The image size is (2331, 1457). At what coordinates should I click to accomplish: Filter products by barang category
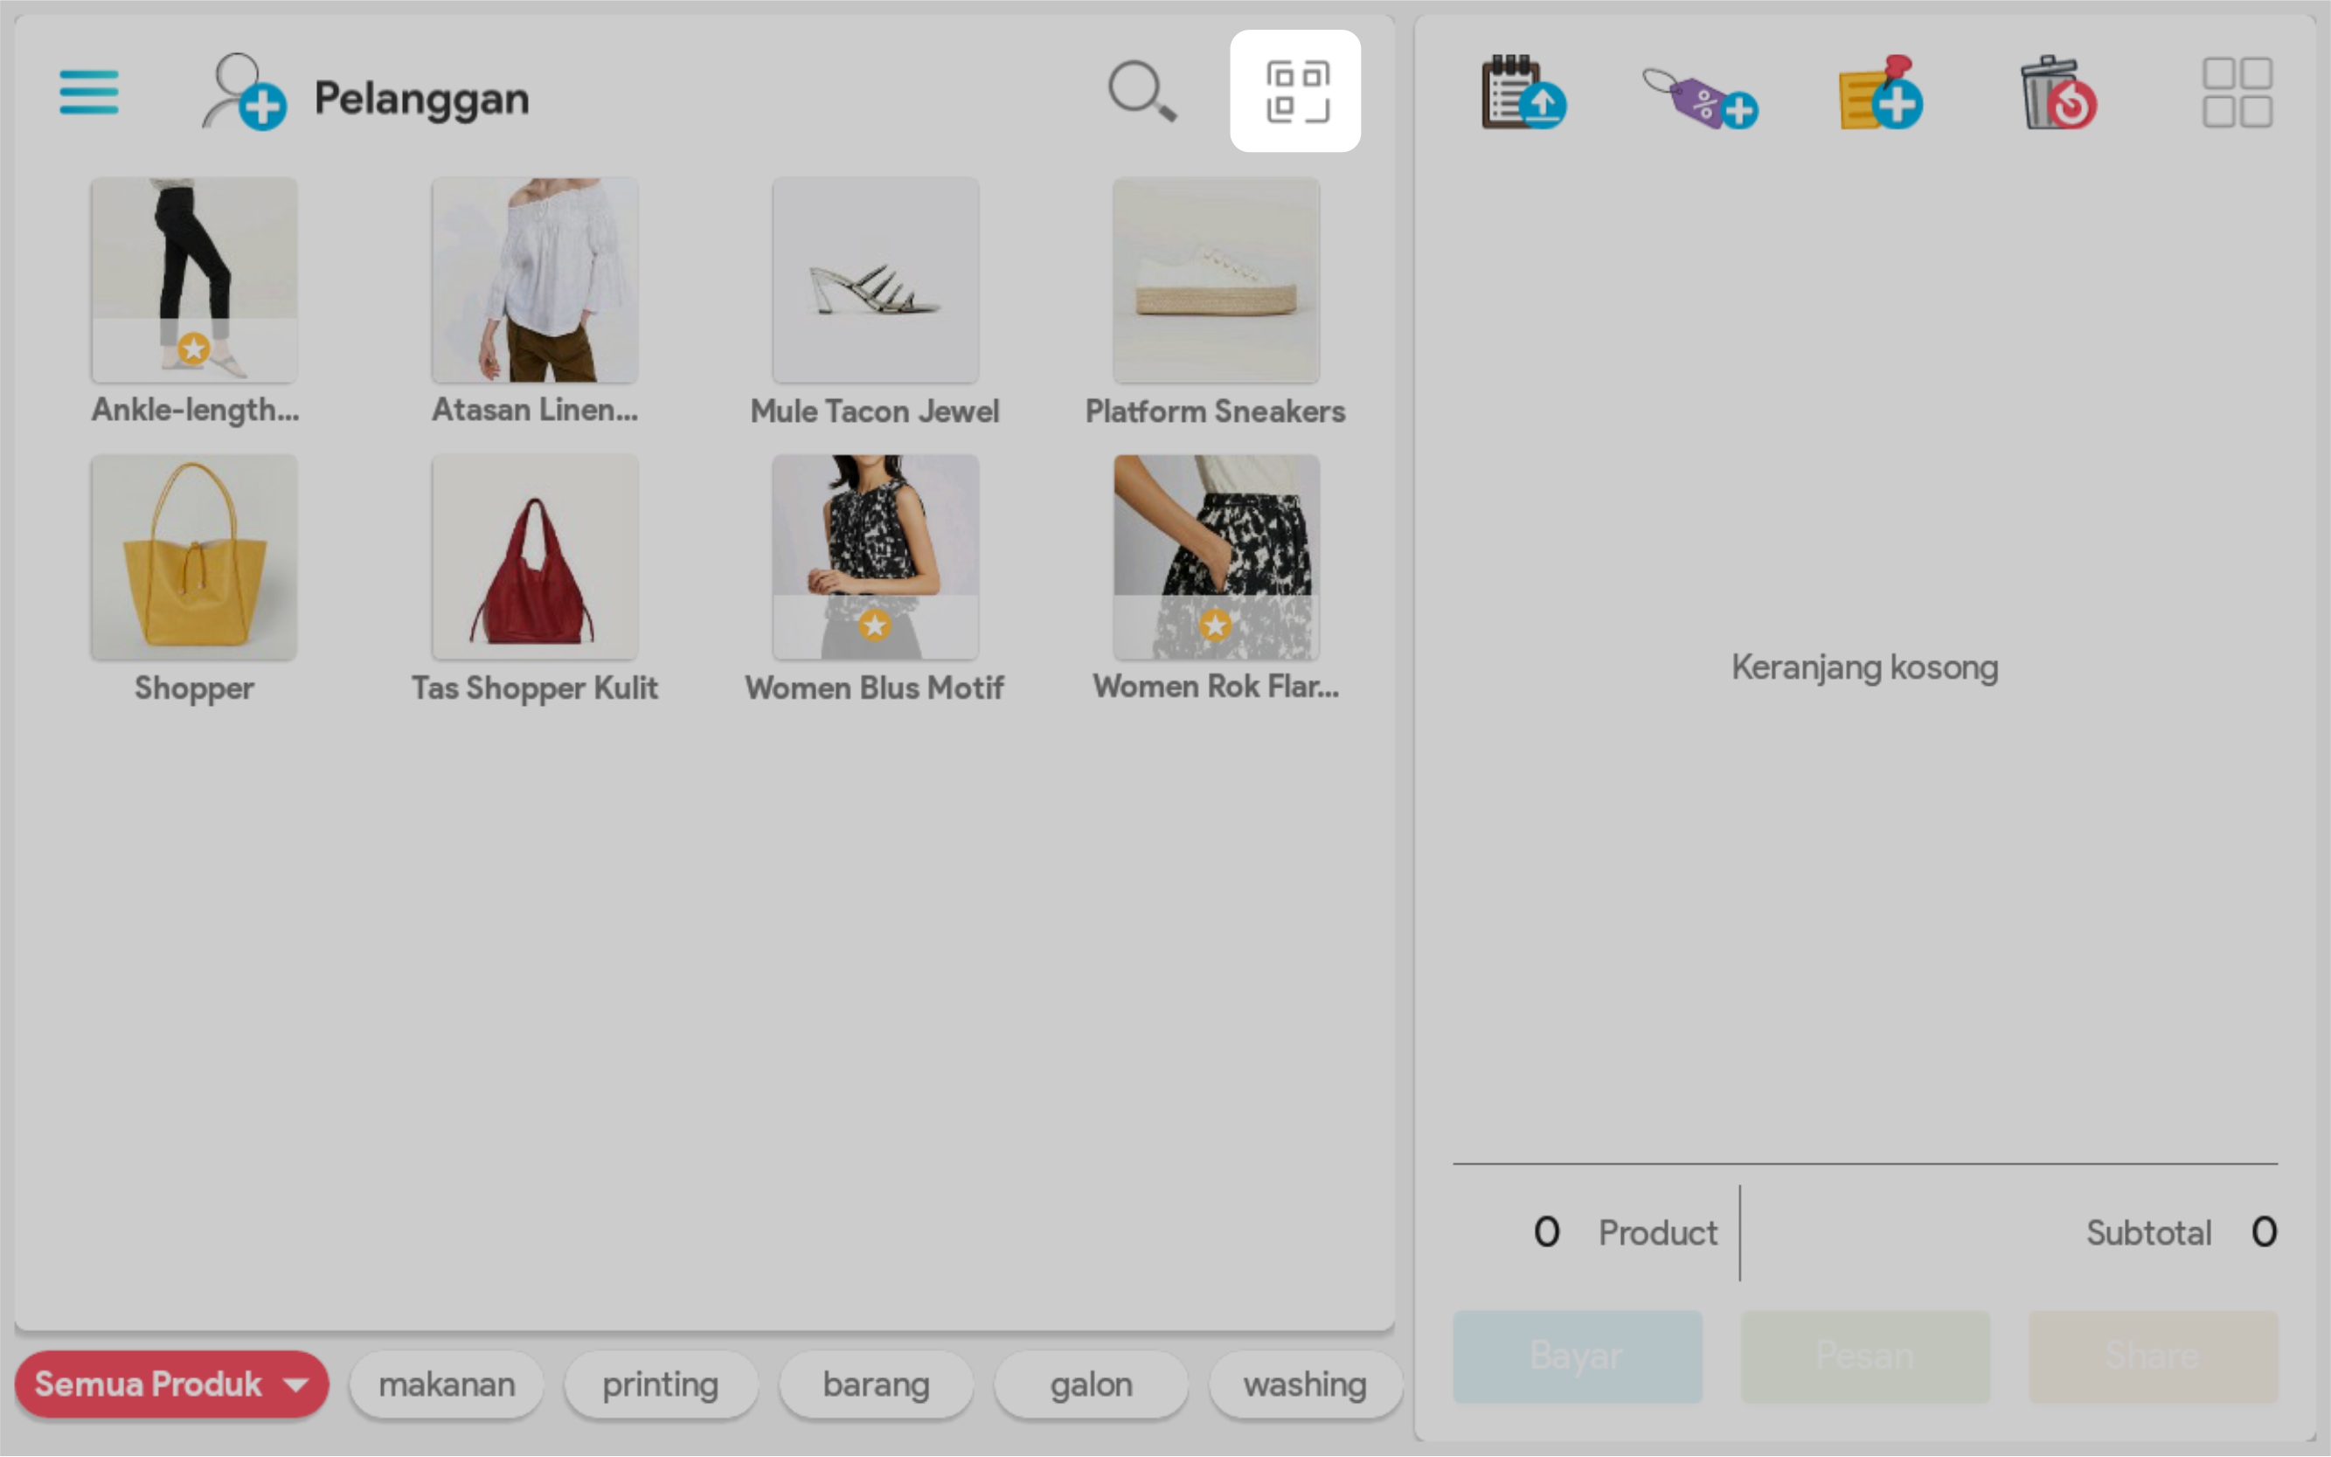point(876,1384)
